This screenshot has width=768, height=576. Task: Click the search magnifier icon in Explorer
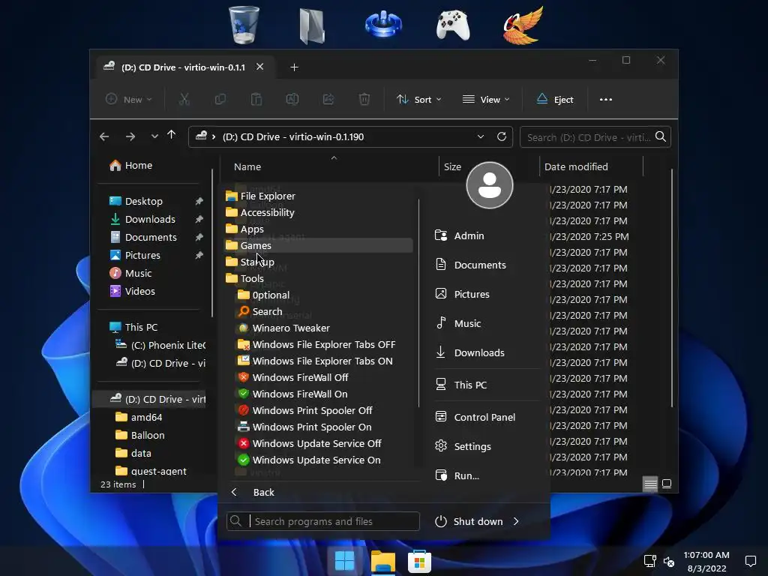pos(661,136)
